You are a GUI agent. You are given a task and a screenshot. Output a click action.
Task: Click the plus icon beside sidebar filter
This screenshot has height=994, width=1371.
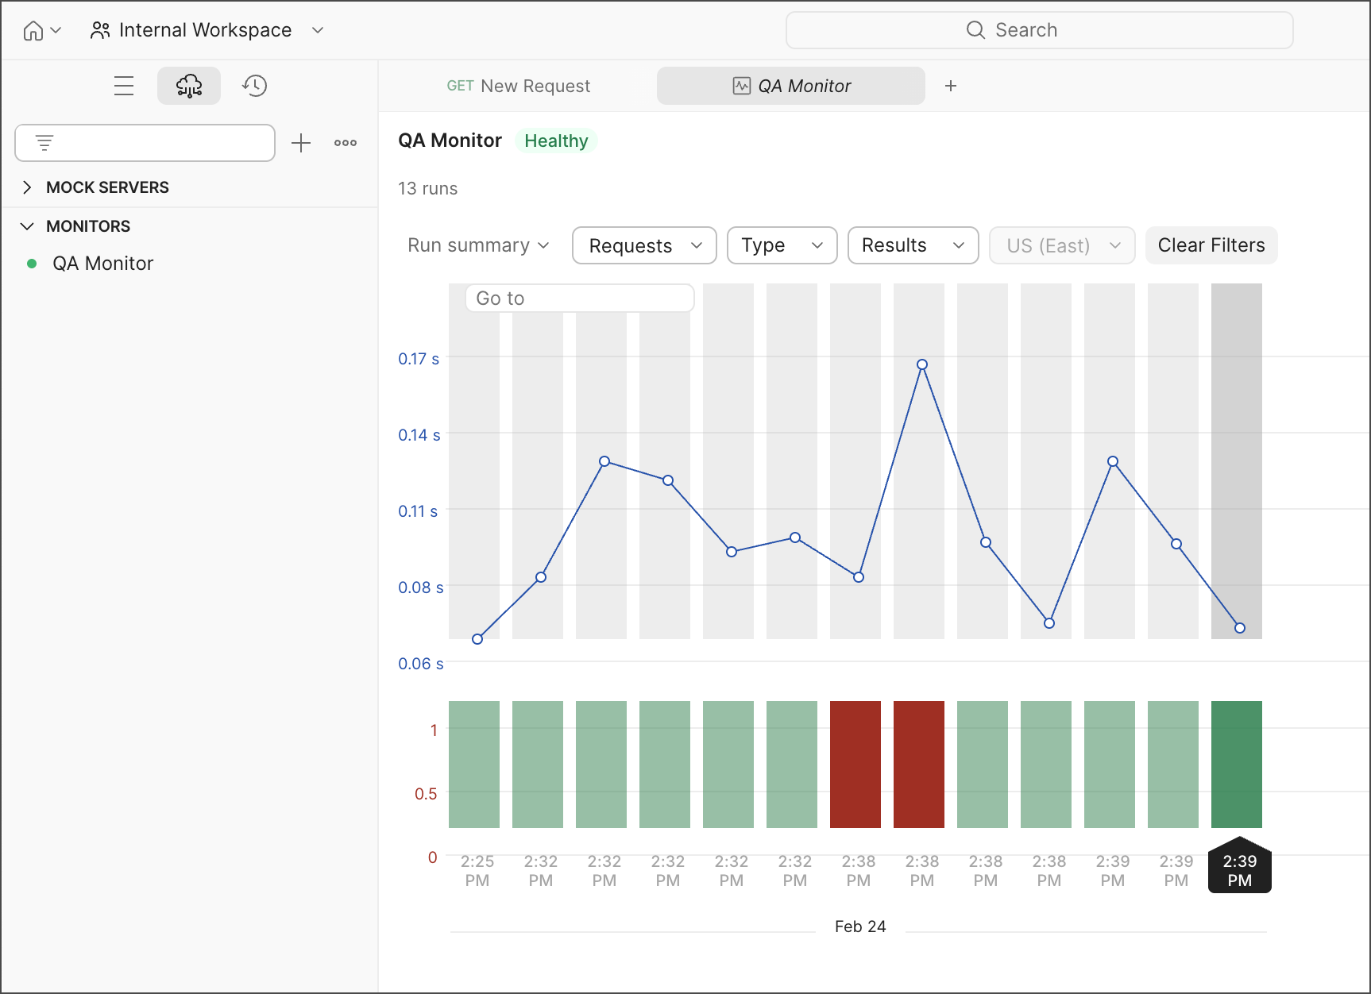301,143
